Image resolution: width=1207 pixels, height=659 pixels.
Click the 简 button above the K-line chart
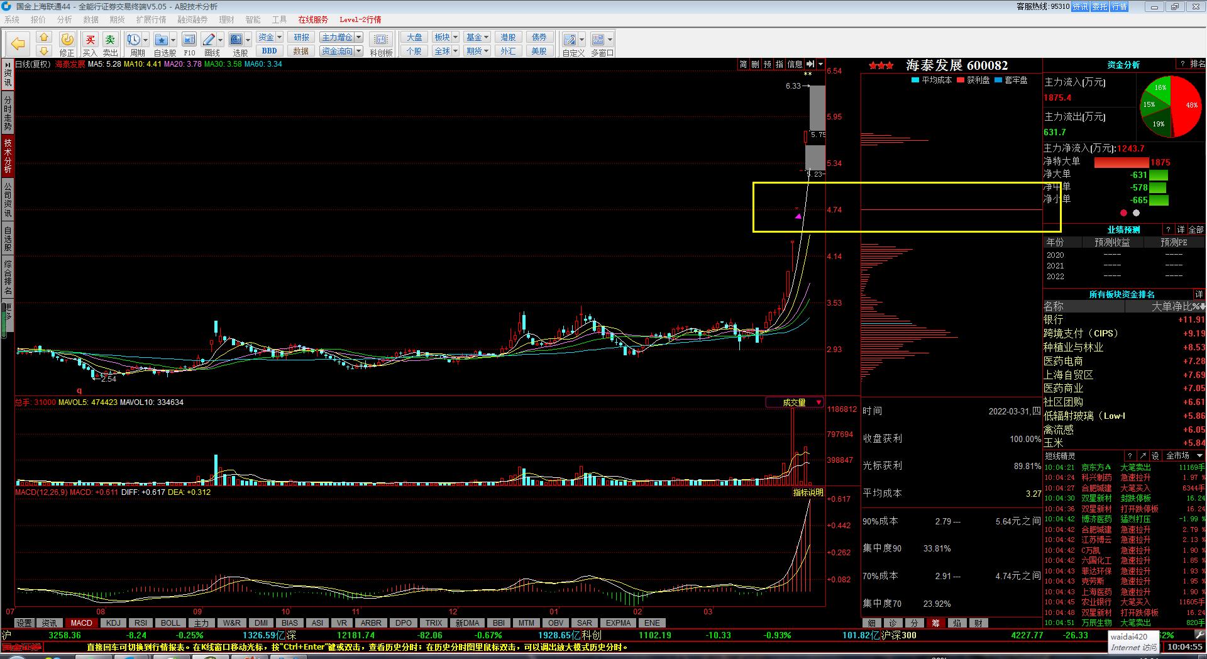743,64
